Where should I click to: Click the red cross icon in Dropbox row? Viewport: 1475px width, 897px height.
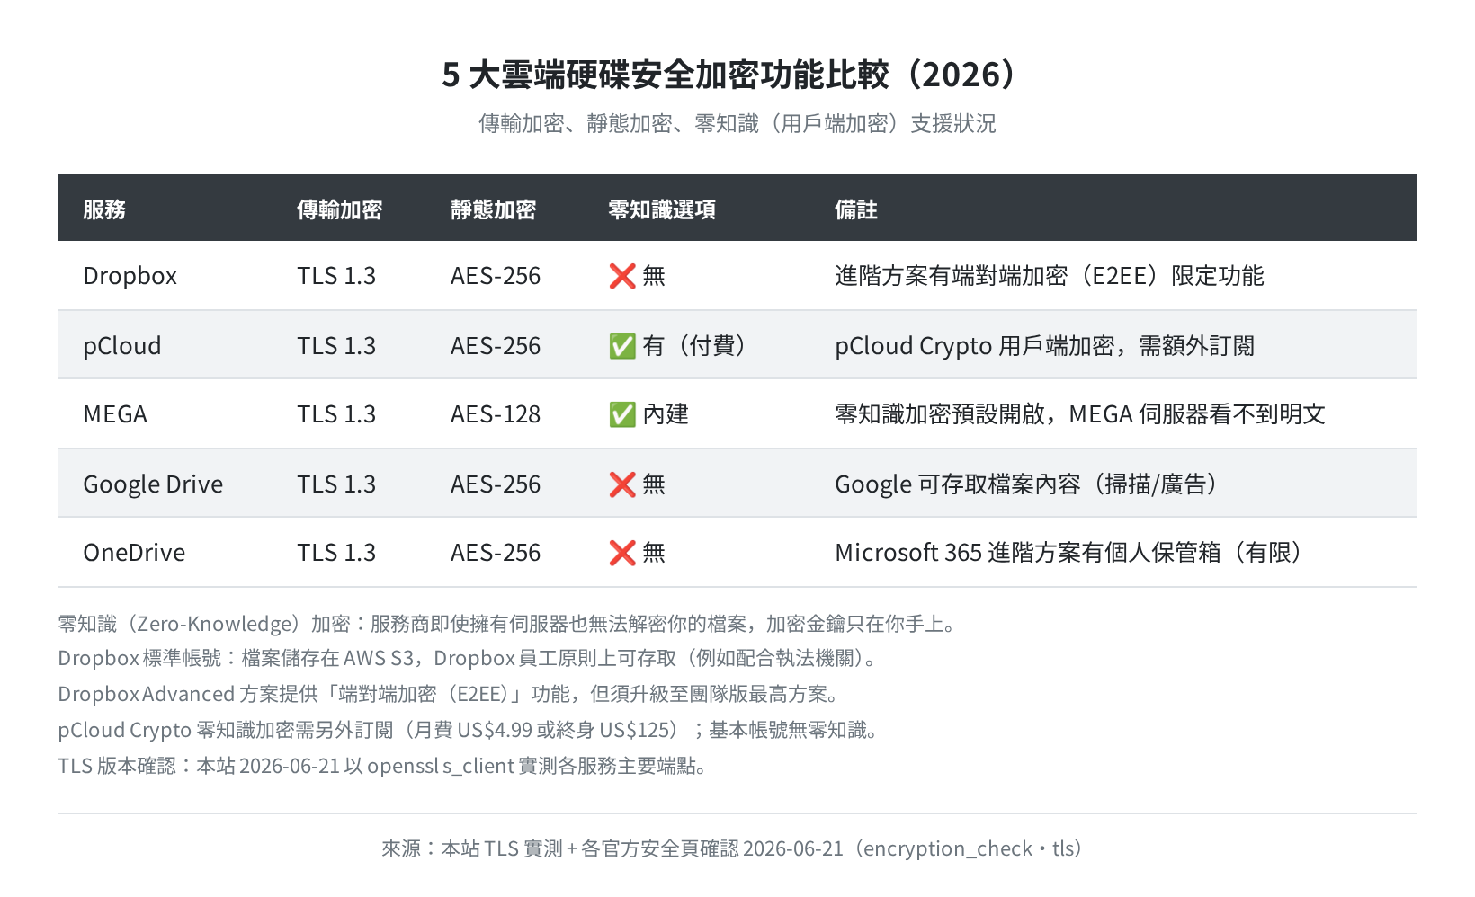pyautogui.click(x=622, y=276)
